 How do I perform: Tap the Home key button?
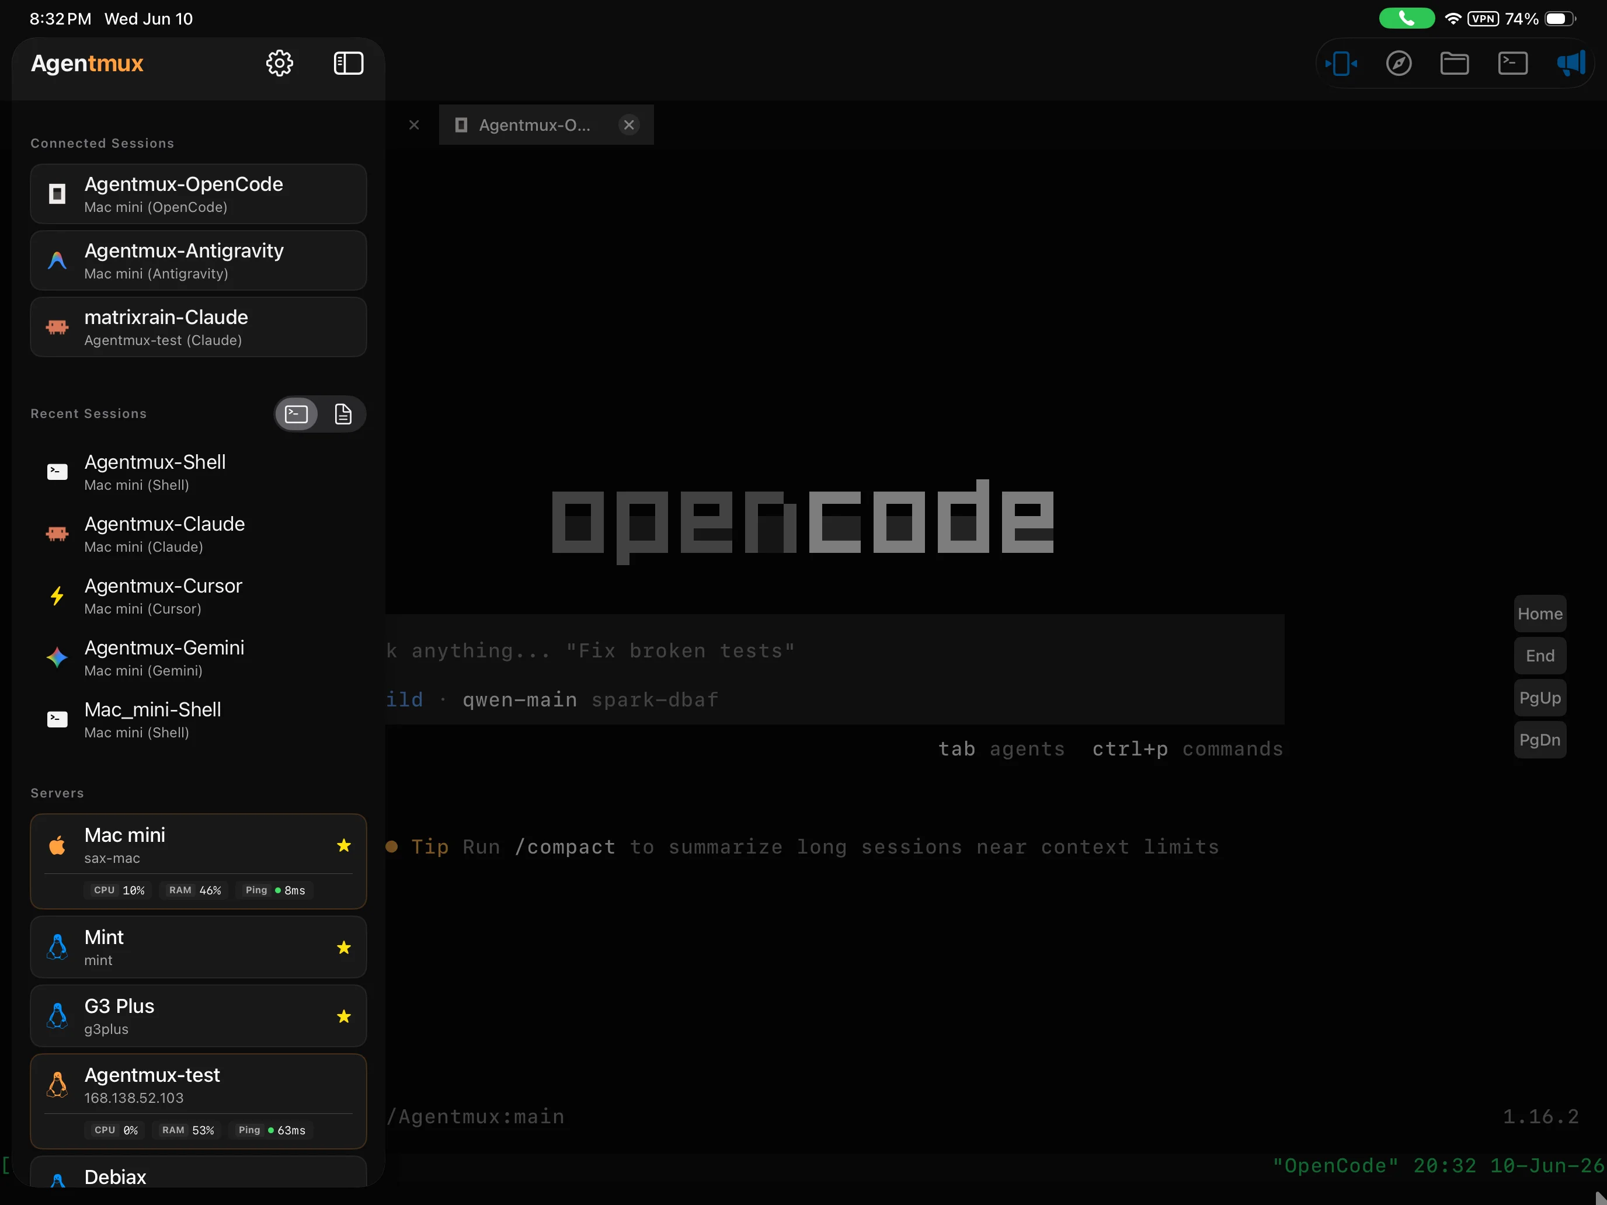click(1539, 614)
